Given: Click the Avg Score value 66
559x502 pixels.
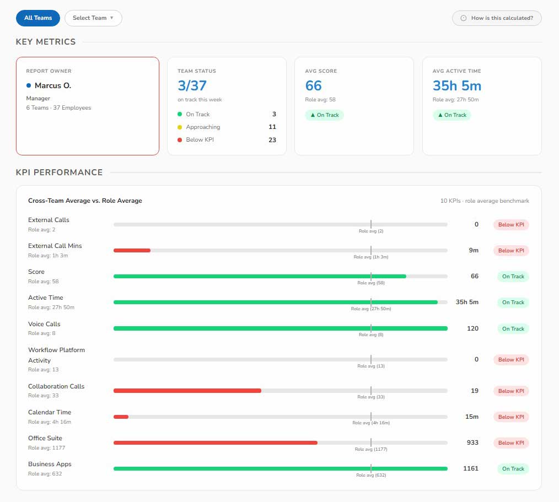Looking at the screenshot, I should [x=313, y=85].
